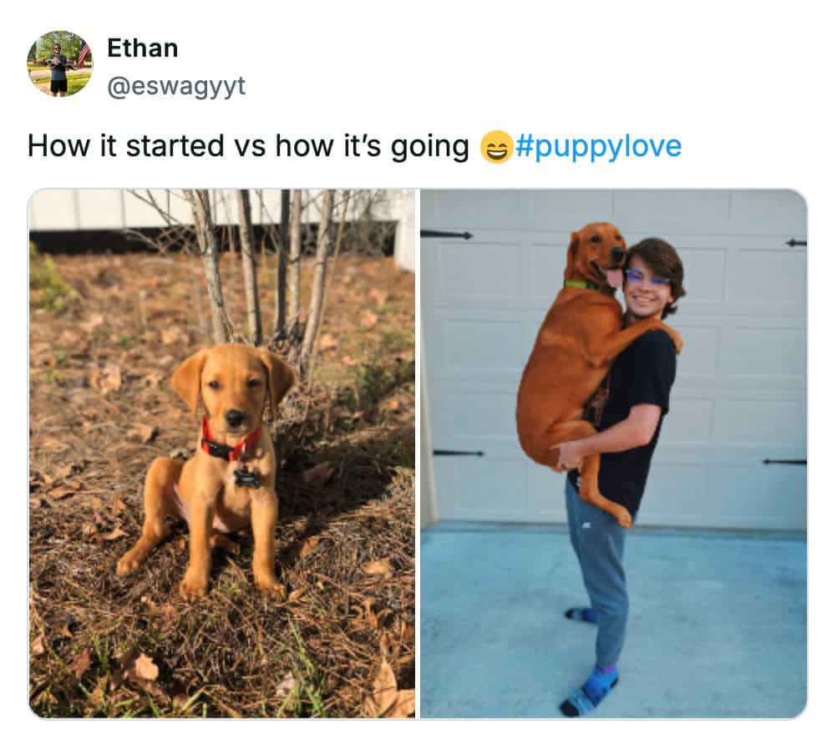This screenshot has width=832, height=745.
Task: Click the grown dog's green collar
Action: click(582, 285)
